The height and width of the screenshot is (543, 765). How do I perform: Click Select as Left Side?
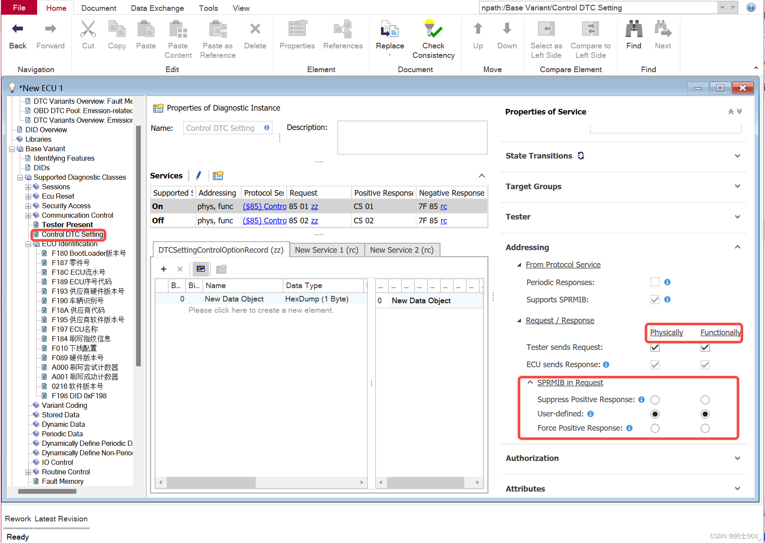546,29
